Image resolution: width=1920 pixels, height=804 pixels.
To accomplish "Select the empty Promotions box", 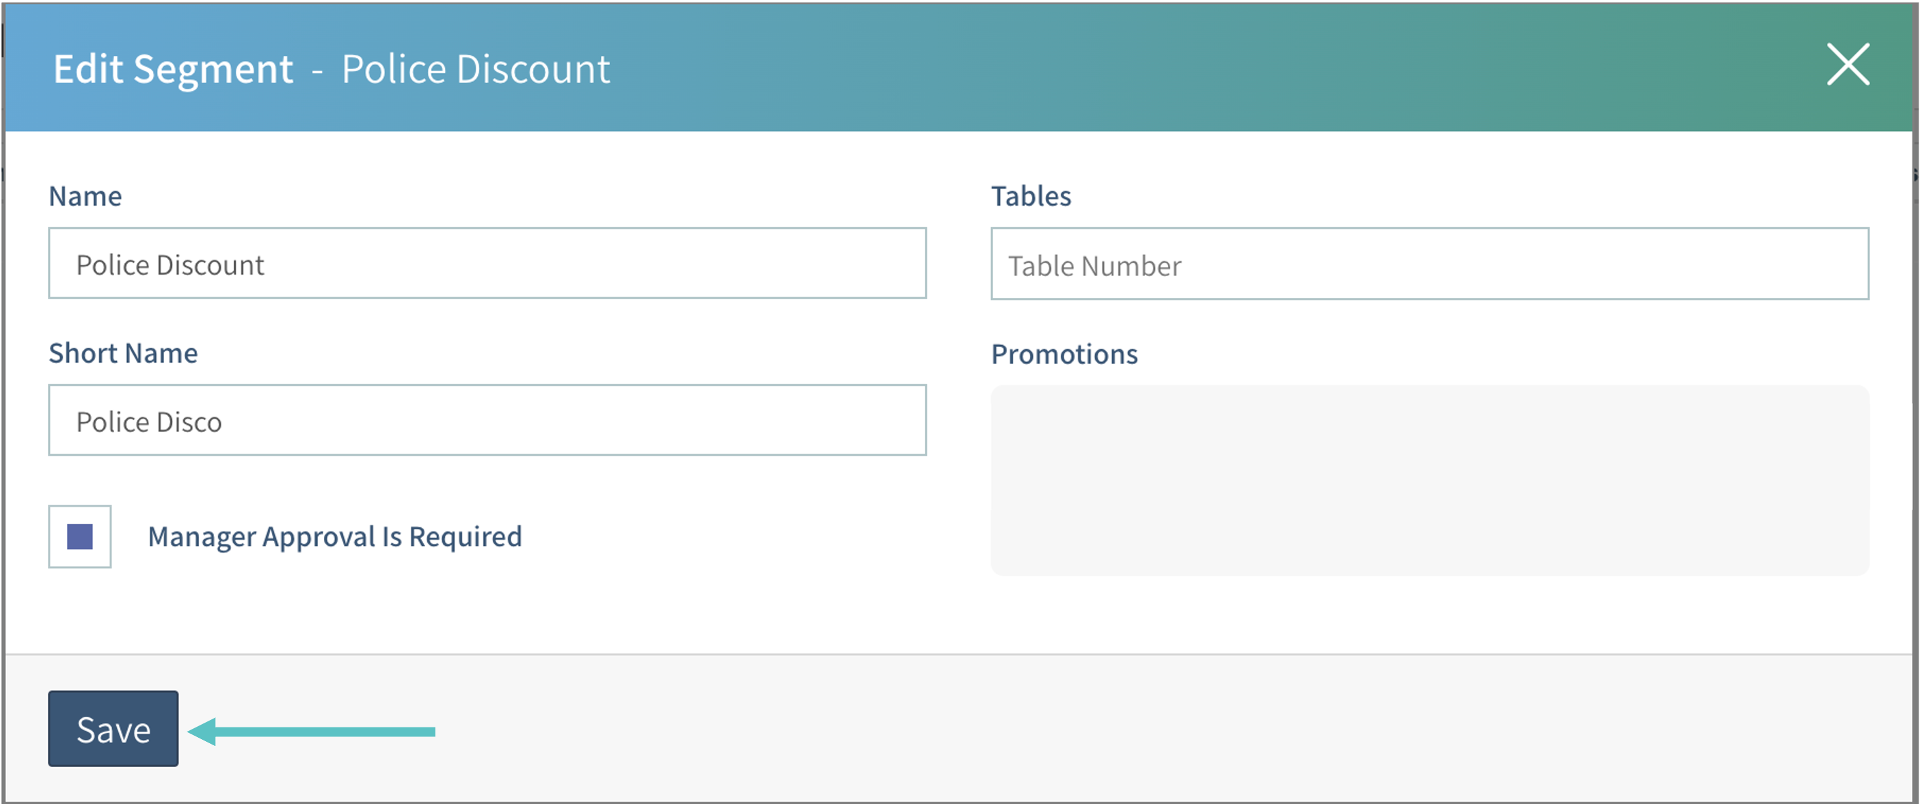I will [1429, 480].
